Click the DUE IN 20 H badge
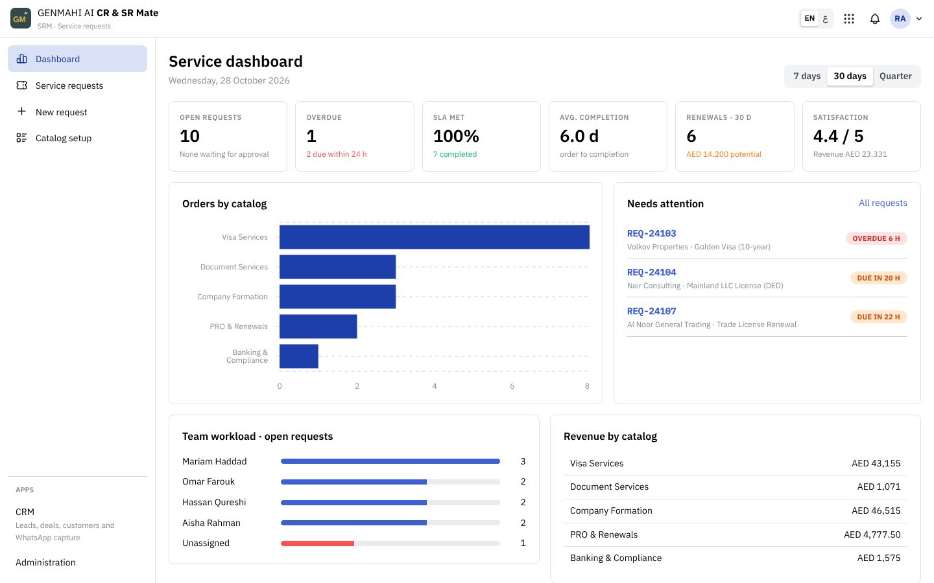 point(878,278)
